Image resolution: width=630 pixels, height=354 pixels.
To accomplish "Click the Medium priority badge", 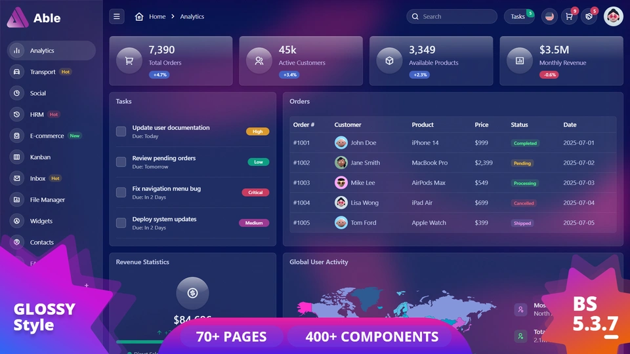I will pos(254,223).
